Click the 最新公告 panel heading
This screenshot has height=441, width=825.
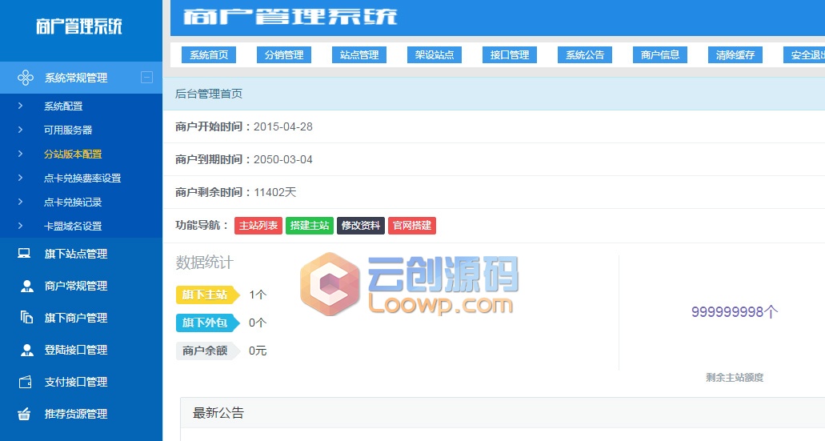click(x=218, y=413)
